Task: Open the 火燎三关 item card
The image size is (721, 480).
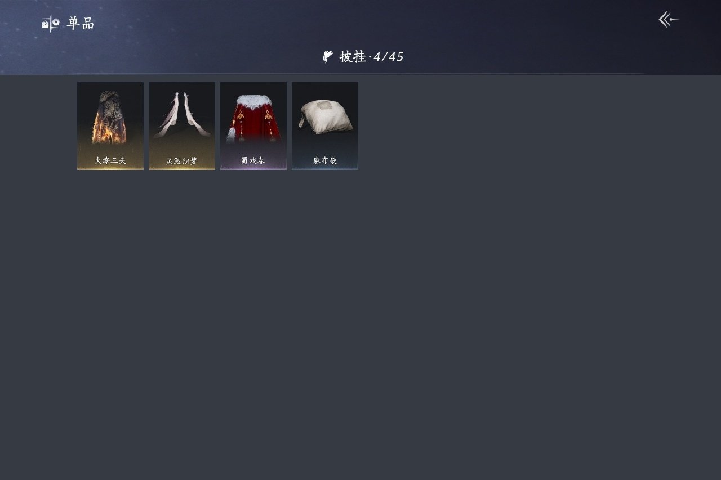Action: [110, 125]
